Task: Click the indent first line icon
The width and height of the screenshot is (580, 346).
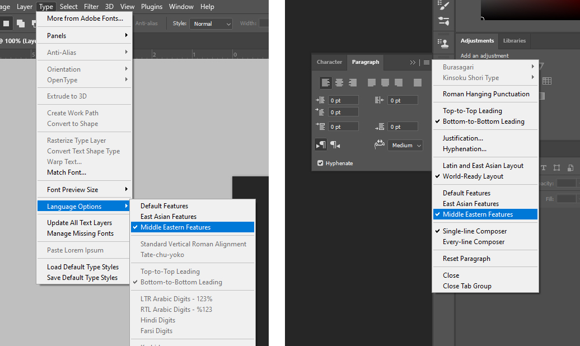Action: [320, 112]
